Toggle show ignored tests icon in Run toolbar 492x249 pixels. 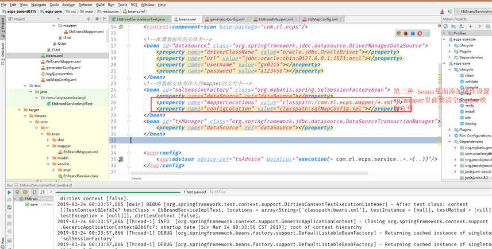tap(25, 192)
